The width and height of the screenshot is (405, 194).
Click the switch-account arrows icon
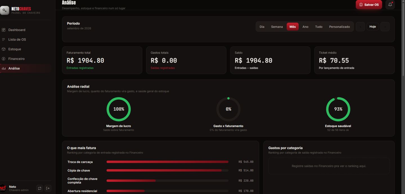point(40,188)
